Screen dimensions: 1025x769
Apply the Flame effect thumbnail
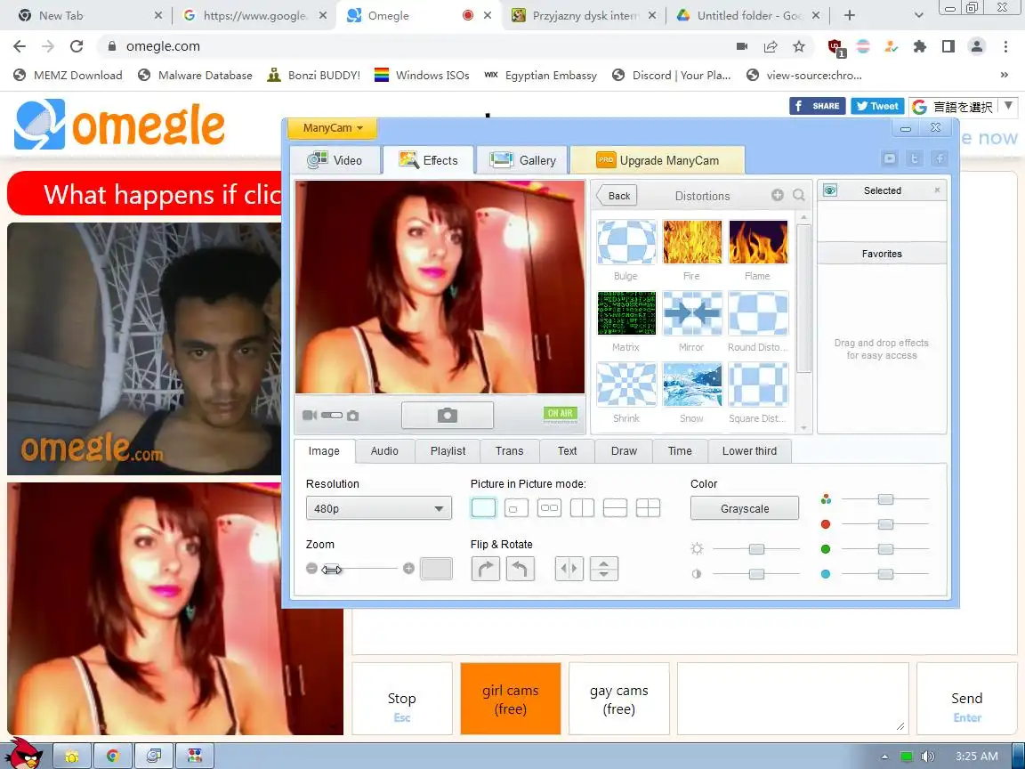pos(758,241)
